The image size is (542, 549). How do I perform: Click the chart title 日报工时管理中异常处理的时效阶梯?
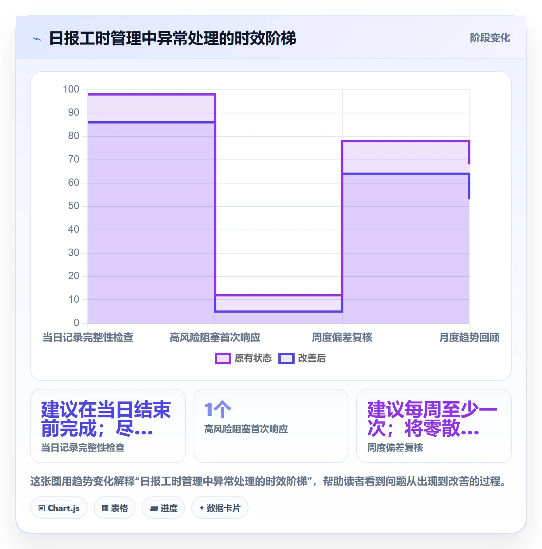click(x=173, y=38)
